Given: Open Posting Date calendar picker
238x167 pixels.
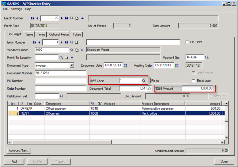Looking at the screenshot, I should (177, 66).
